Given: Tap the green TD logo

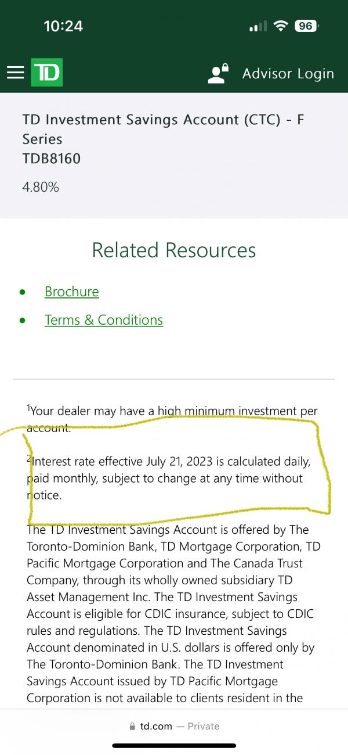Looking at the screenshot, I should [x=46, y=73].
